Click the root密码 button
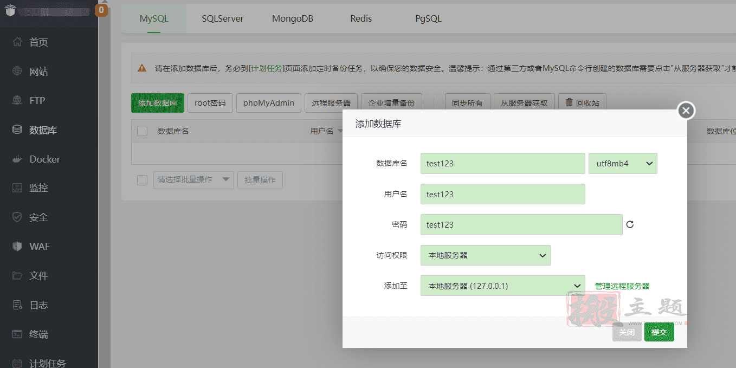The width and height of the screenshot is (736, 368). coord(210,103)
